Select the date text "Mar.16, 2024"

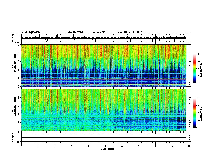[x=75, y=32]
